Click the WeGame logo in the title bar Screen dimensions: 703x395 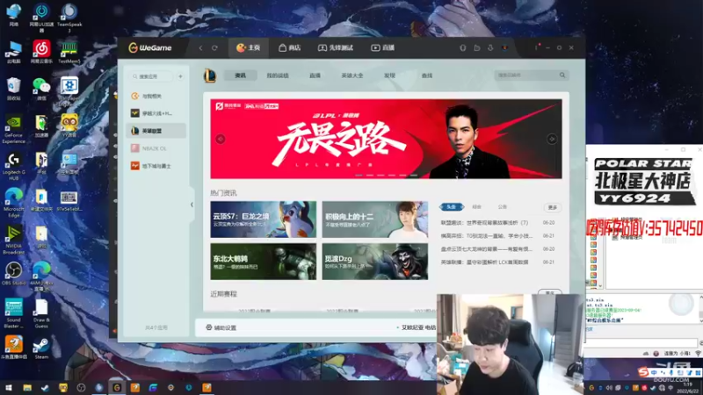[x=149, y=48]
